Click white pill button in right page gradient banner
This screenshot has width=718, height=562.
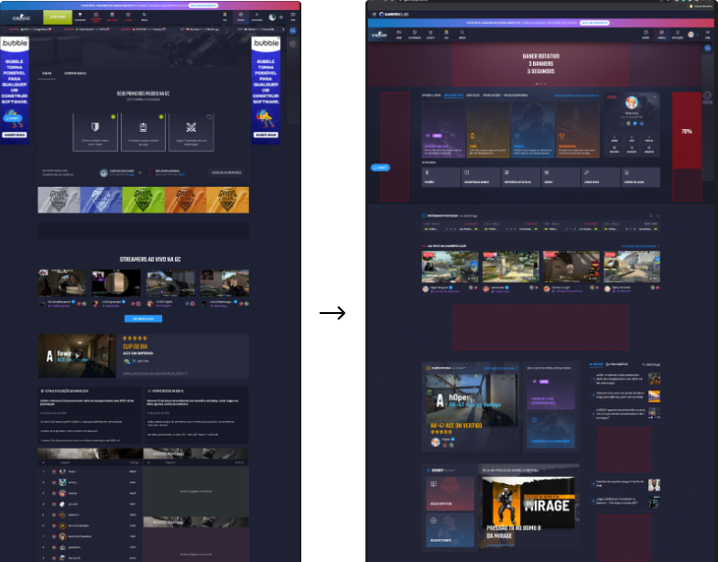[x=594, y=22]
